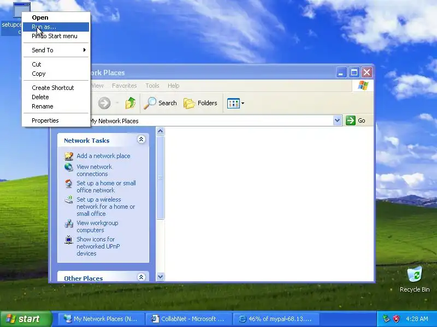
Task: Click Set up a wireless network link
Action: coord(105,207)
